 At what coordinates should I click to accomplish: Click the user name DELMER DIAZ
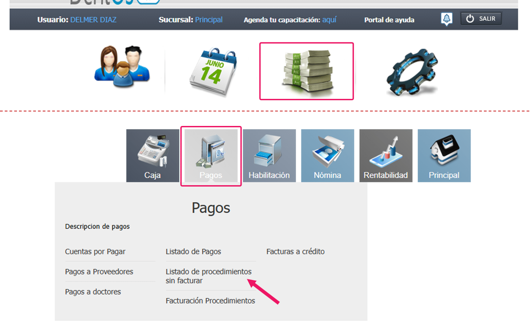click(93, 20)
